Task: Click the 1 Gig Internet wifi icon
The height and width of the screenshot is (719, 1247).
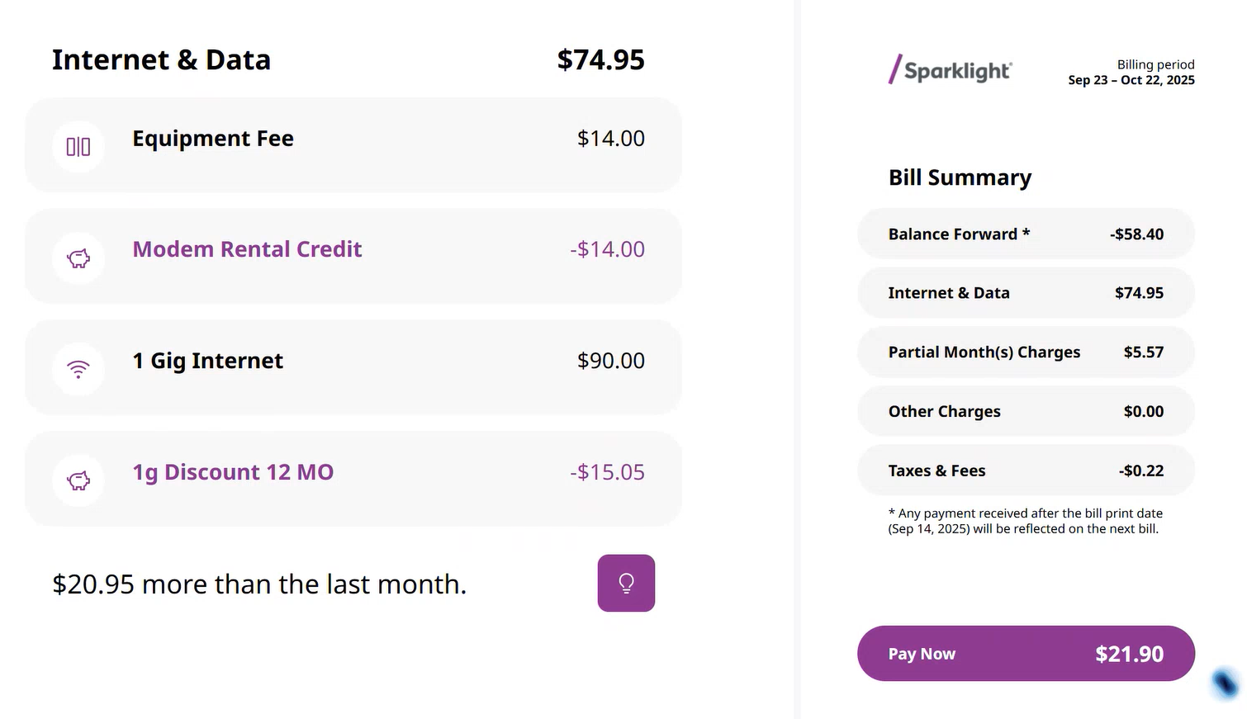Action: click(x=78, y=369)
